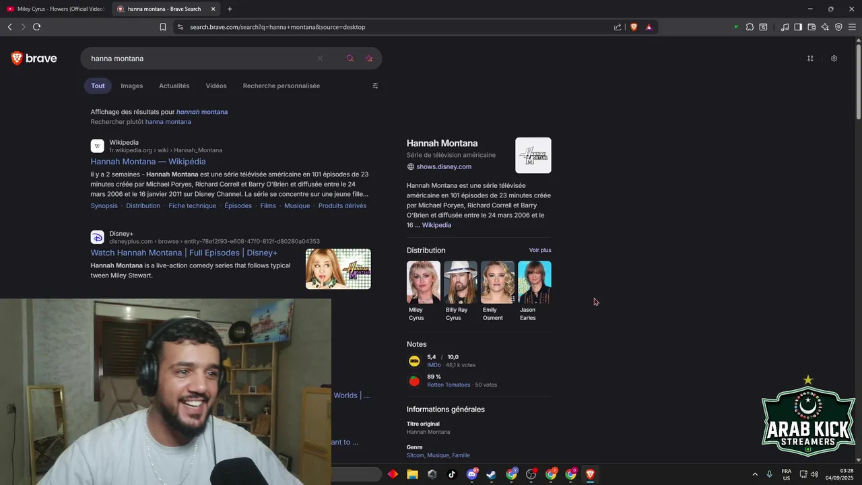The width and height of the screenshot is (862, 485).
Task: Toggle the browser sidebar panel icon
Action: point(798,27)
